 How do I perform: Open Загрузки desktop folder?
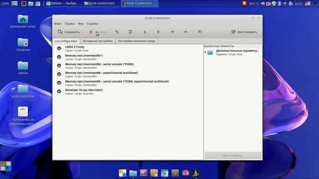[23, 45]
